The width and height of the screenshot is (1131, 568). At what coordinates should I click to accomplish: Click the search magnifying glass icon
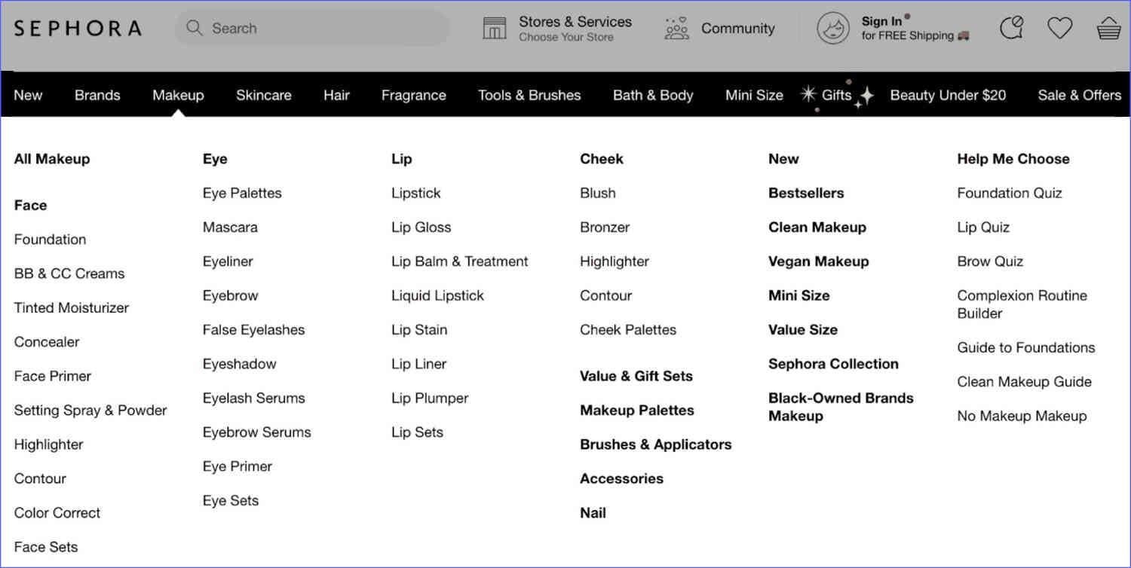pyautogui.click(x=195, y=27)
